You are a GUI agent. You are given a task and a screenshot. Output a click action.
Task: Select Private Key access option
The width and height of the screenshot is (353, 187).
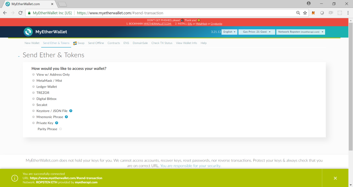point(33,123)
